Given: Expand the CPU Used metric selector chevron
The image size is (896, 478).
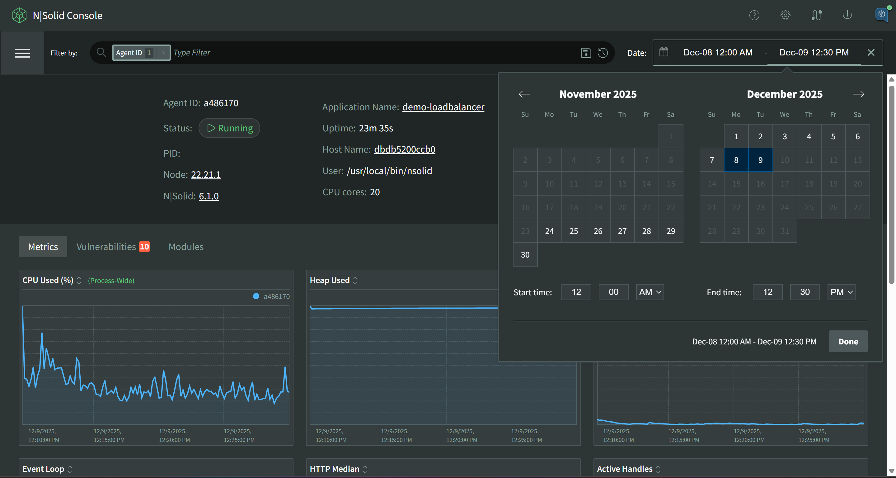Looking at the screenshot, I should tap(79, 280).
